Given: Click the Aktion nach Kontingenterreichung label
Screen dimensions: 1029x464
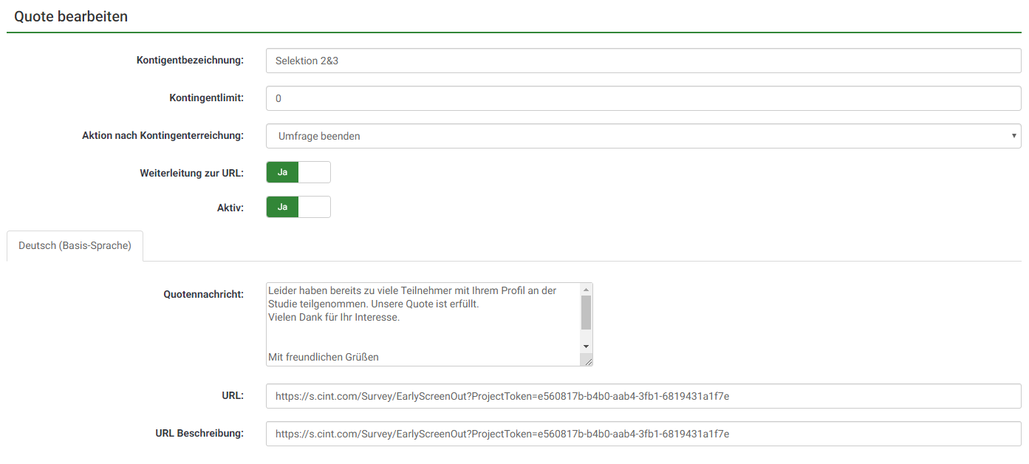Looking at the screenshot, I should (x=163, y=135).
